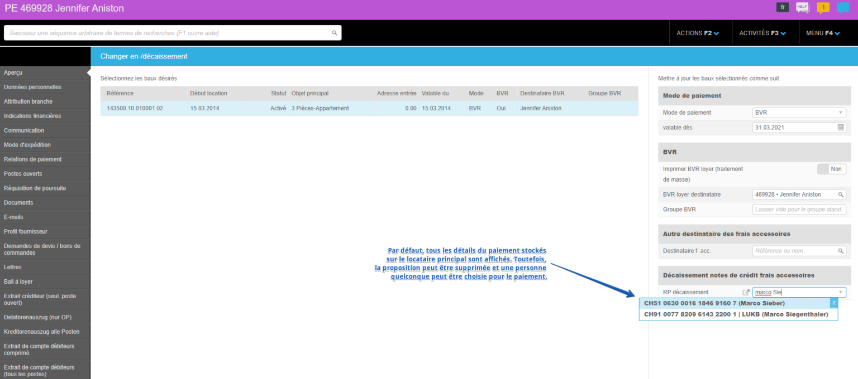This screenshot has width=858, height=379.
Task: Open the calendar picker for 'valable dès'
Action: point(841,128)
